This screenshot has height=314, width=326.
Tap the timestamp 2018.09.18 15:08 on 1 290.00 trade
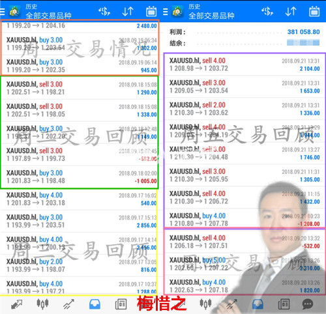(x=138, y=85)
